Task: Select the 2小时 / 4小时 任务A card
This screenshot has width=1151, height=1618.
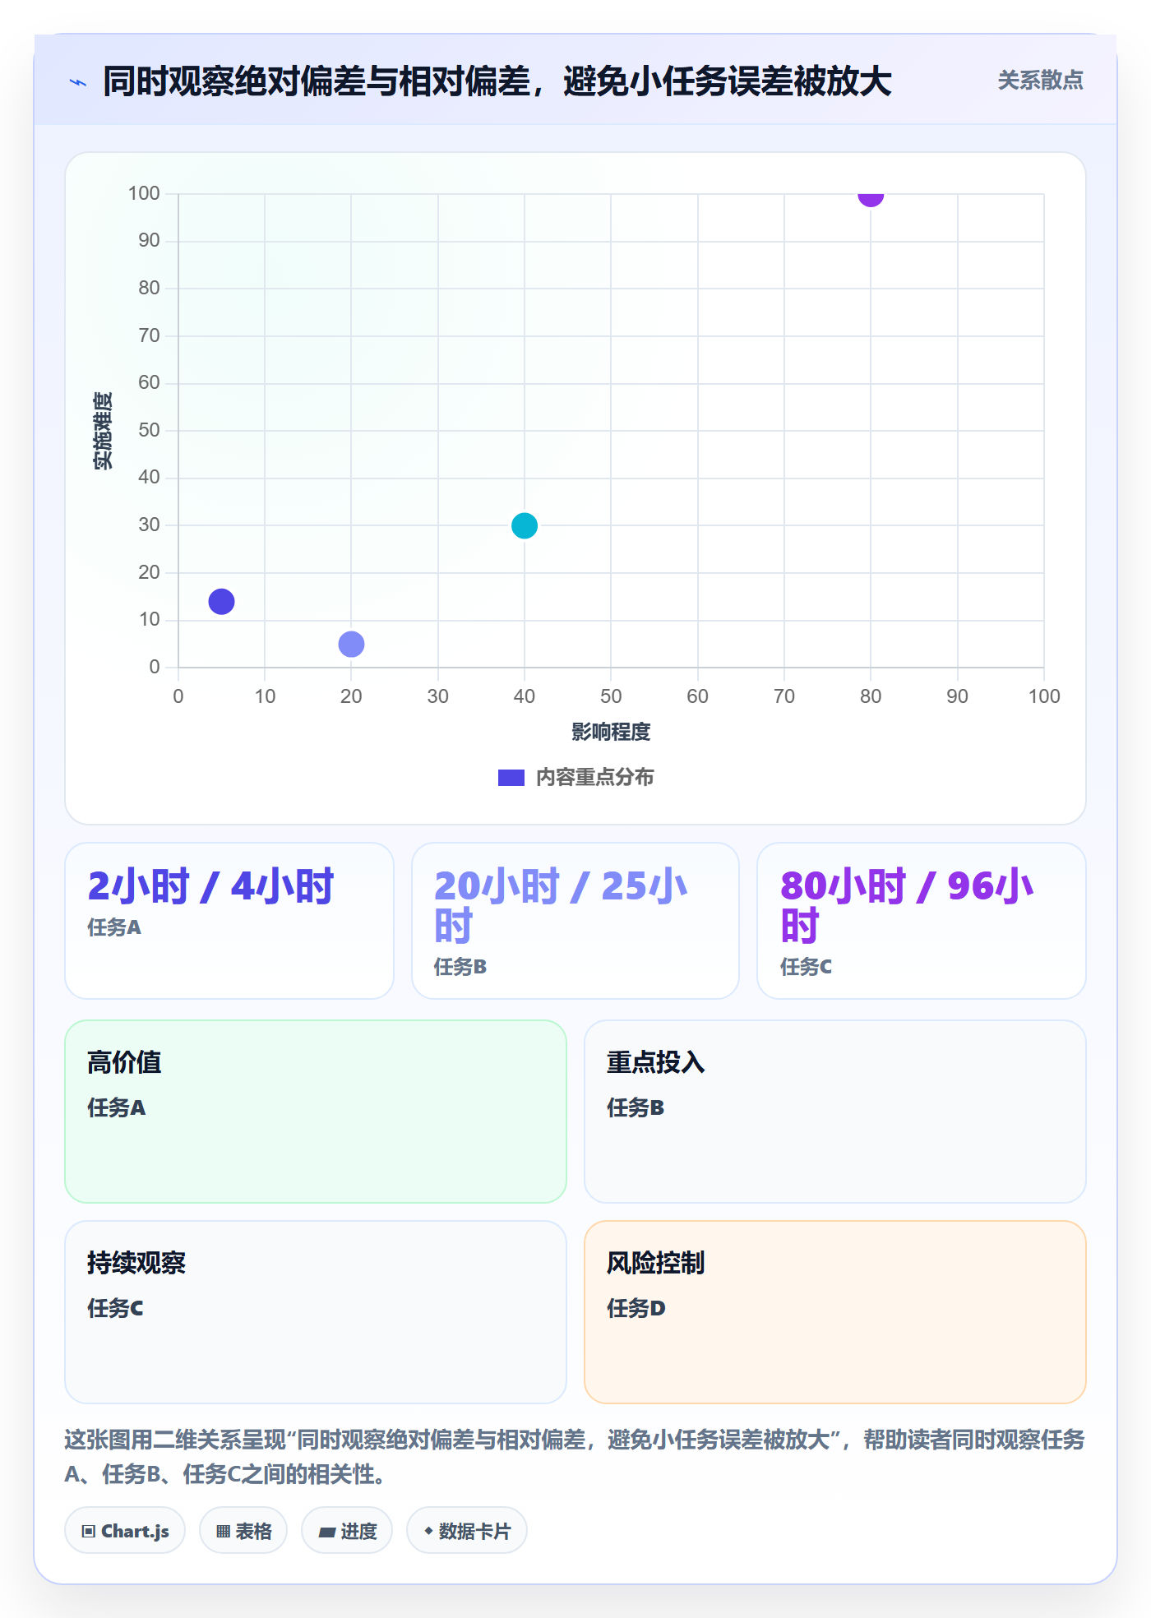Action: coord(229,921)
